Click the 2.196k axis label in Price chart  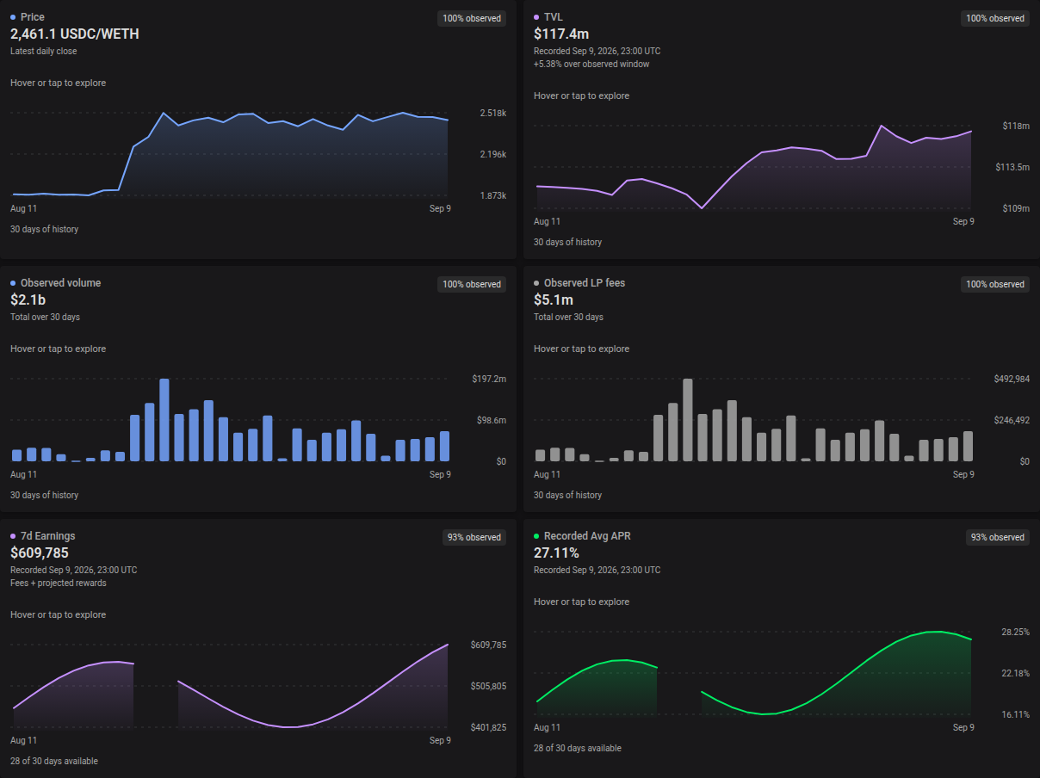(x=492, y=155)
